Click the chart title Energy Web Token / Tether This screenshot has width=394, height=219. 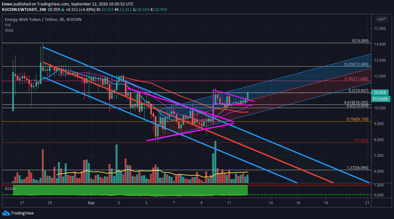[x=31, y=19]
